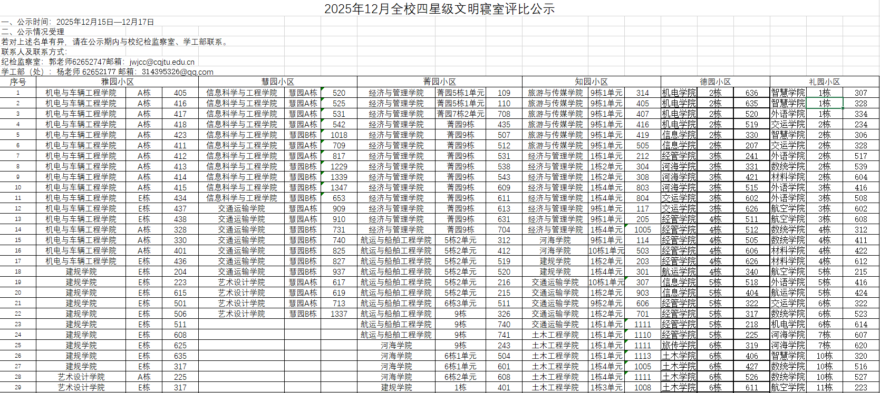Click the 知园小区 header cell

point(591,82)
